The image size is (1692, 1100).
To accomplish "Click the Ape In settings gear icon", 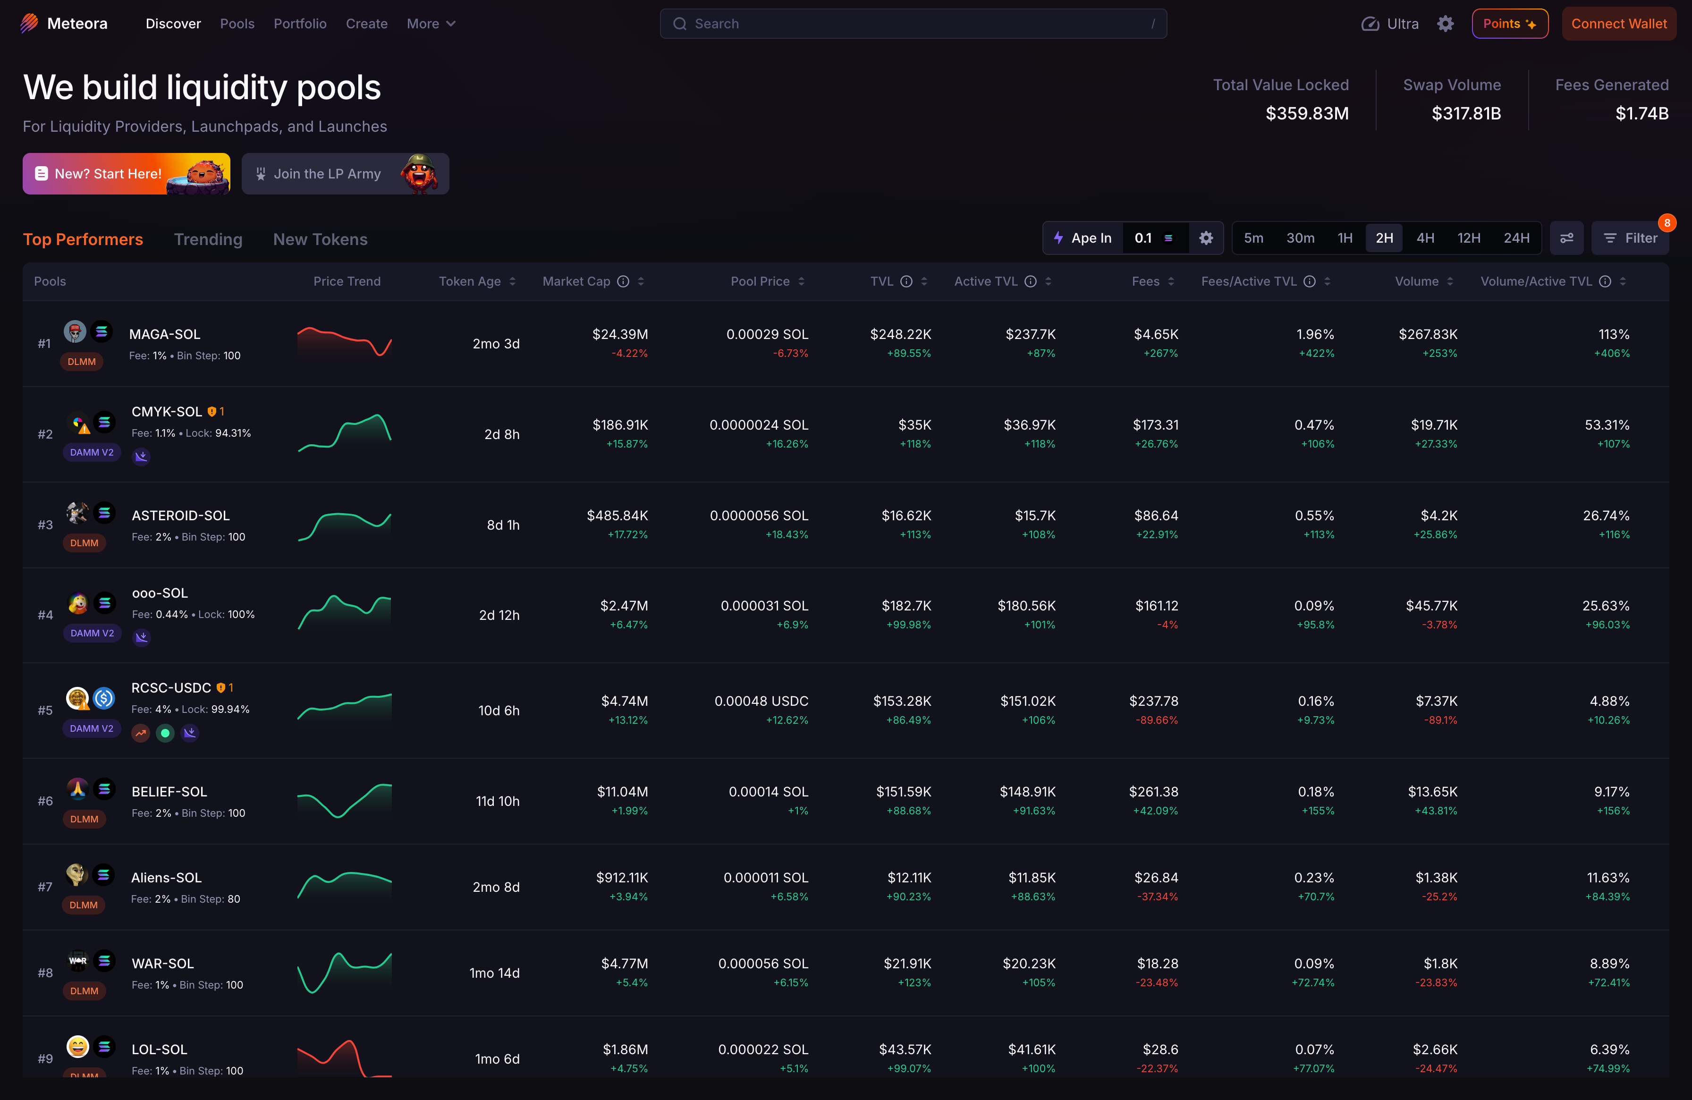I will (1206, 238).
